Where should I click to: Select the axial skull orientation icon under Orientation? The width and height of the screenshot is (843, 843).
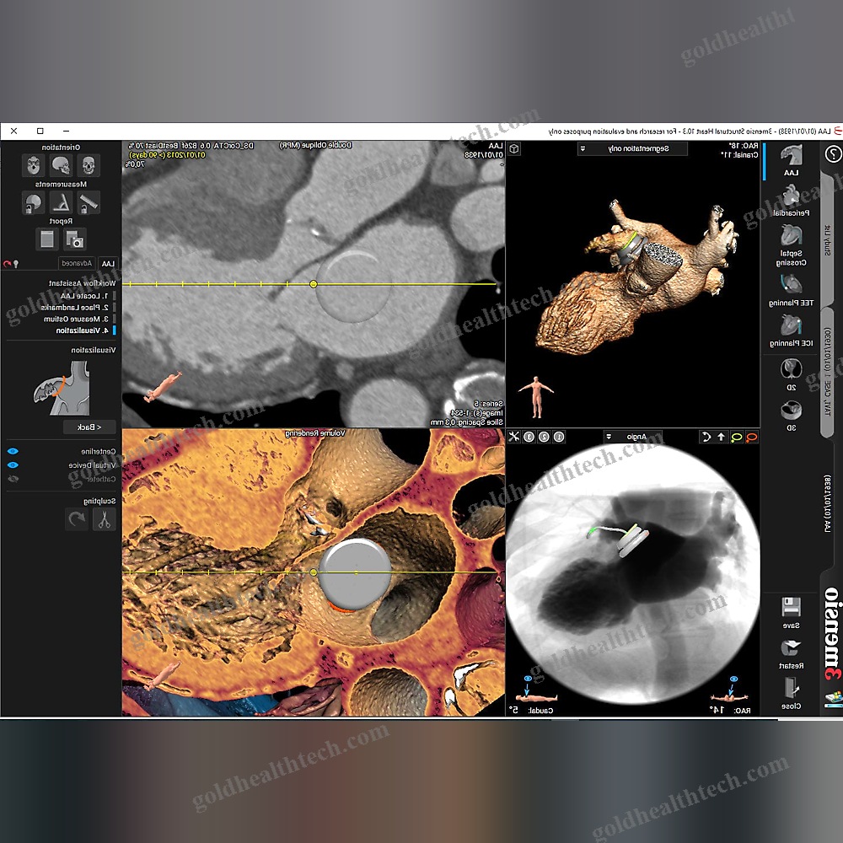34,165
